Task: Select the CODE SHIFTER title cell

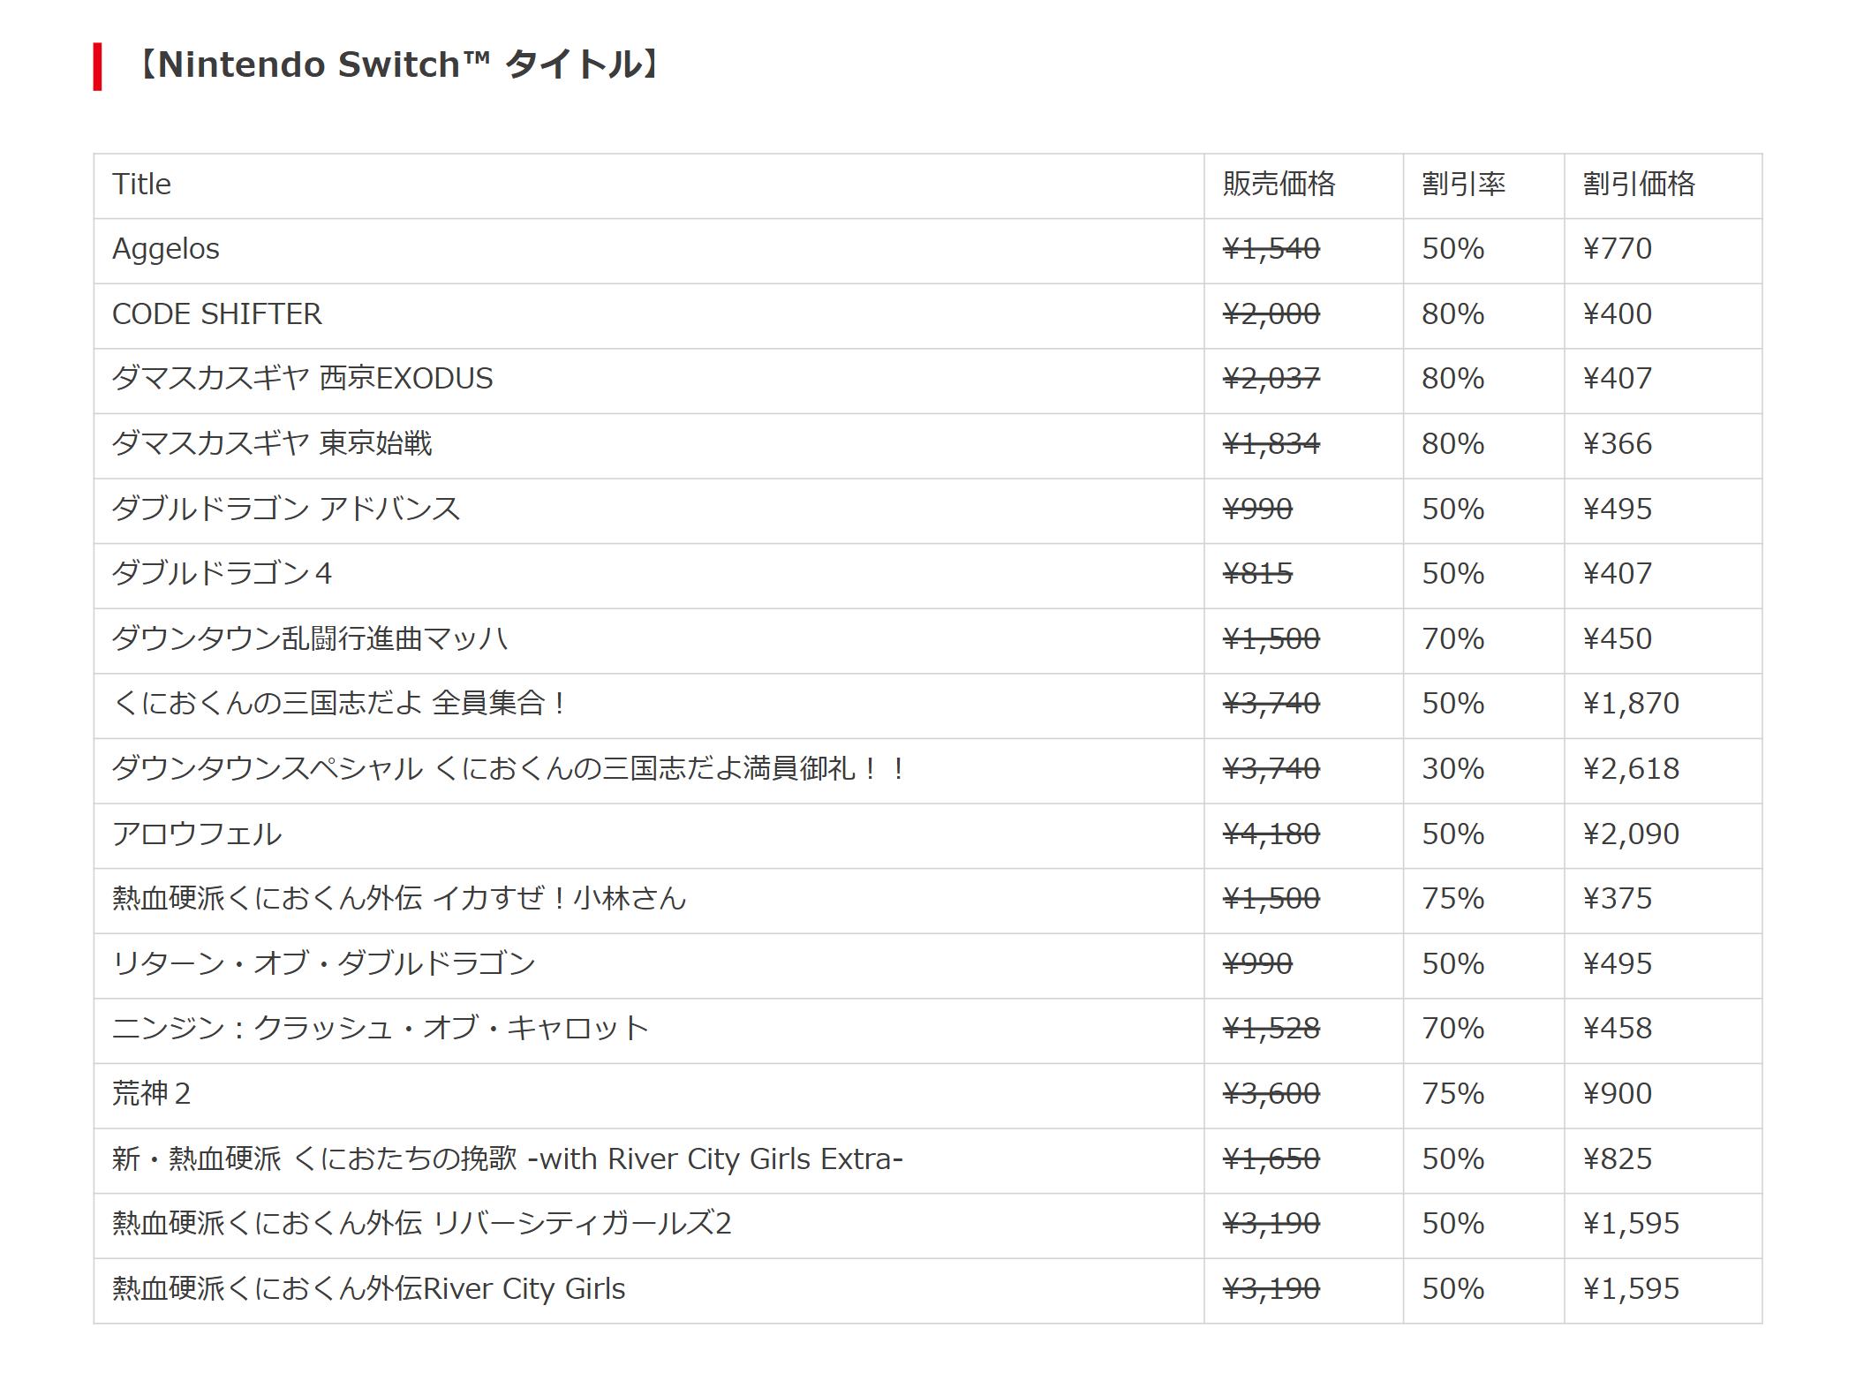Action: click(x=217, y=314)
